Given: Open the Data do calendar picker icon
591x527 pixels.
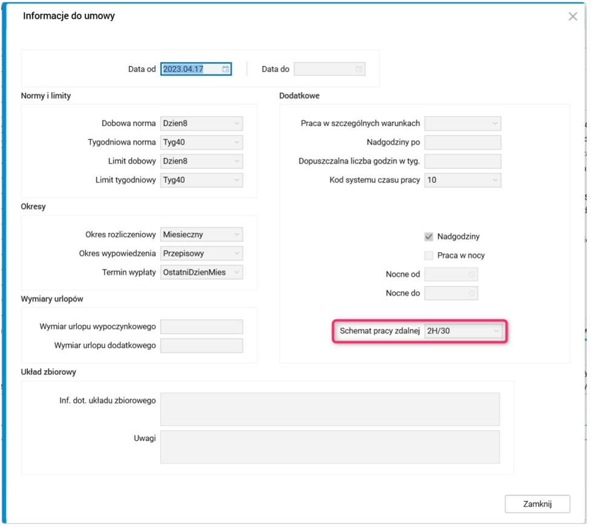Looking at the screenshot, I should click(x=359, y=69).
